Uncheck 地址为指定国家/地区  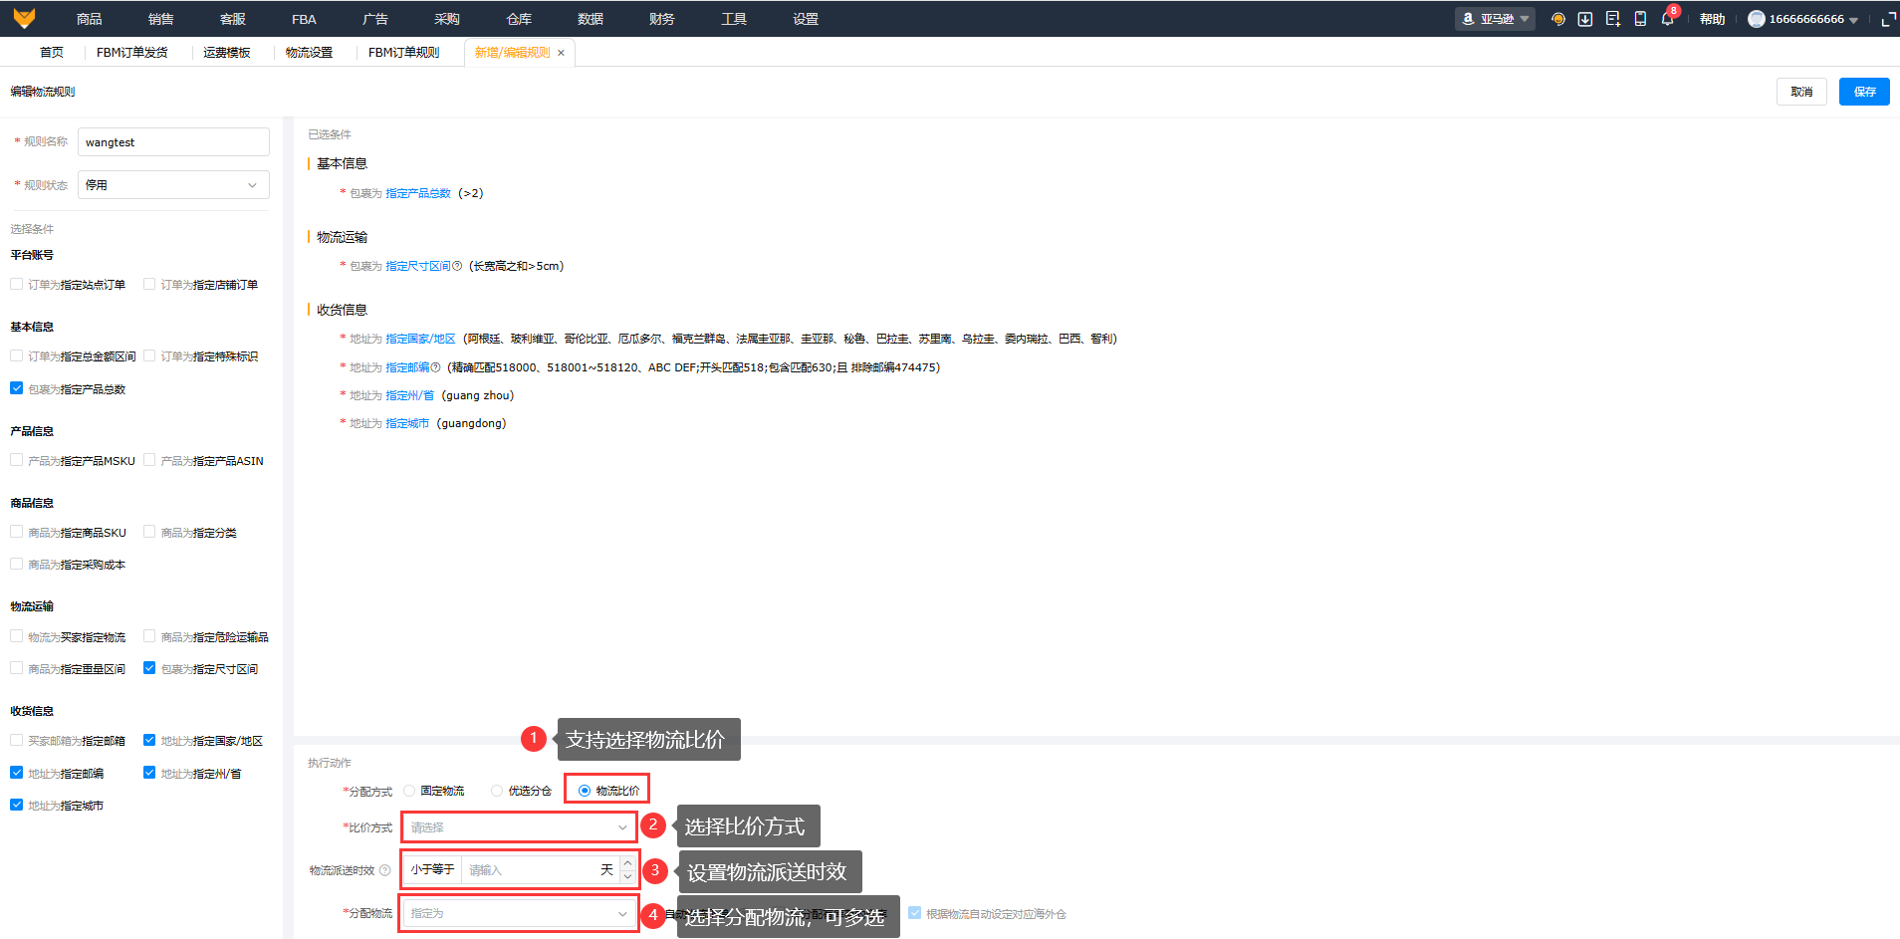pos(149,740)
